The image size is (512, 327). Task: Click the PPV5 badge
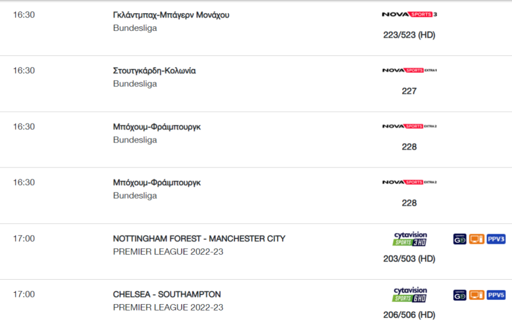496,295
